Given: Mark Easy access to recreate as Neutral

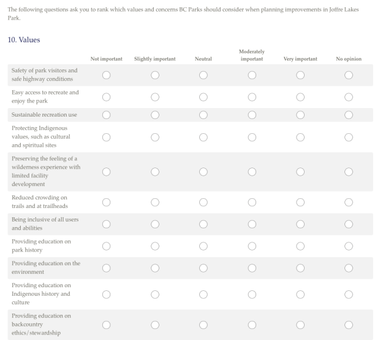Looking at the screenshot, I should [203, 97].
